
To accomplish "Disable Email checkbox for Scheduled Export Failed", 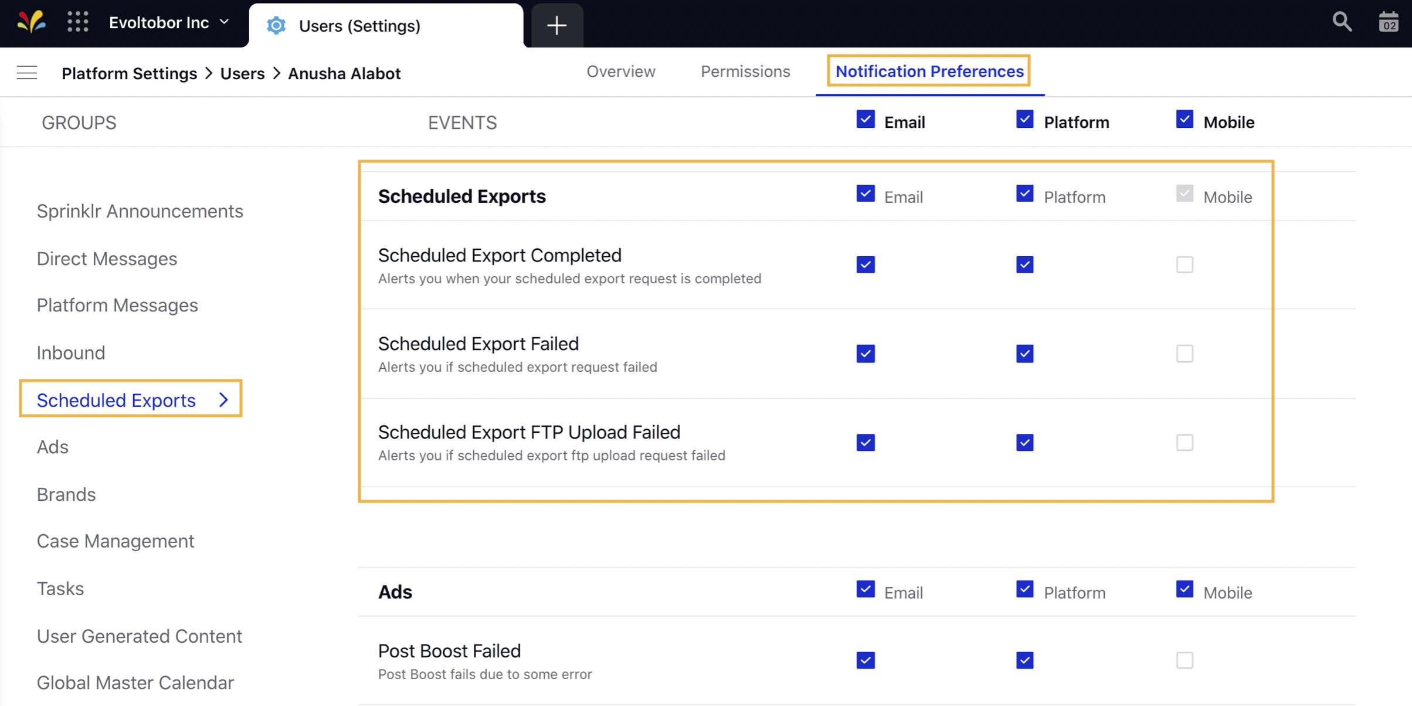I will [x=864, y=353].
